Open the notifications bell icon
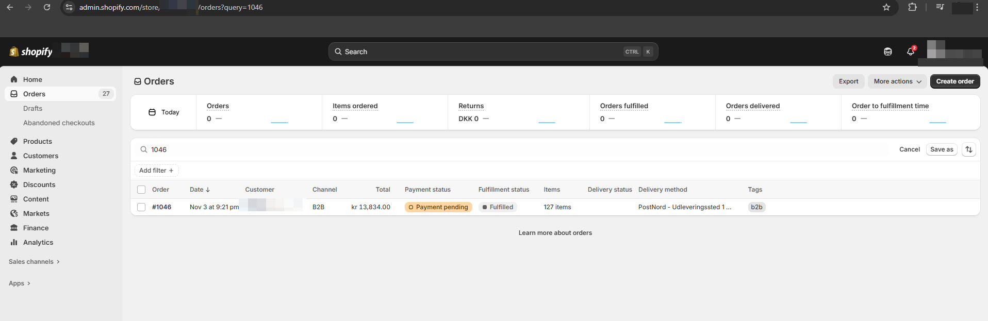 (910, 52)
